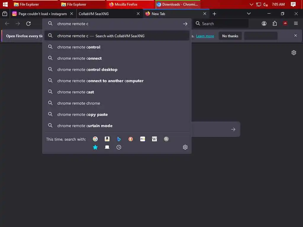The image size is (303, 227).
Task: Expand the hidden system tray icons chevron
Action: pos(251,4)
